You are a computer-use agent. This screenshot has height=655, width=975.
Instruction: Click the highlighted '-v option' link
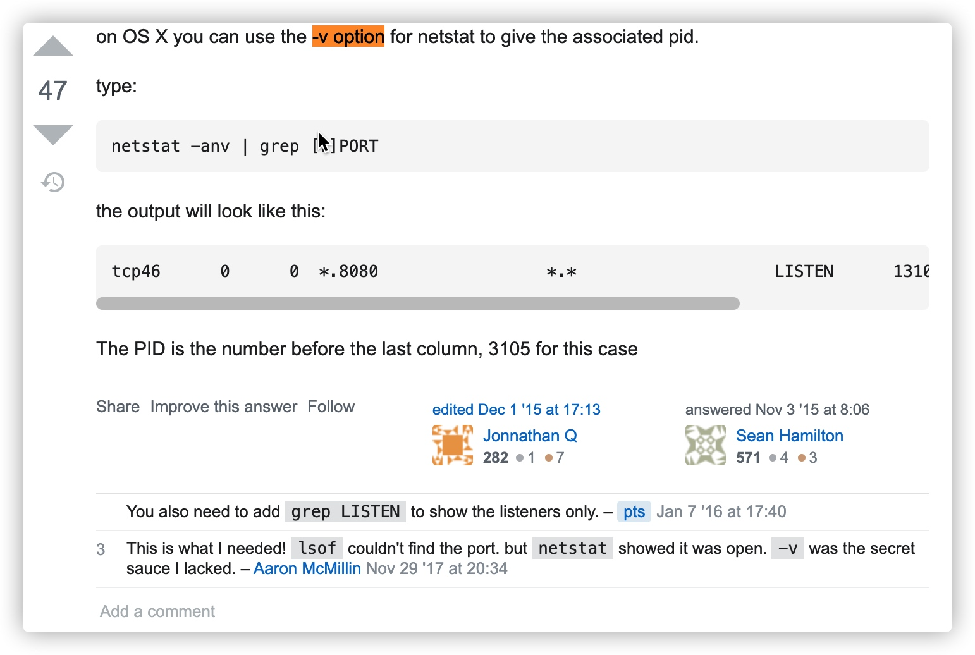click(x=348, y=37)
